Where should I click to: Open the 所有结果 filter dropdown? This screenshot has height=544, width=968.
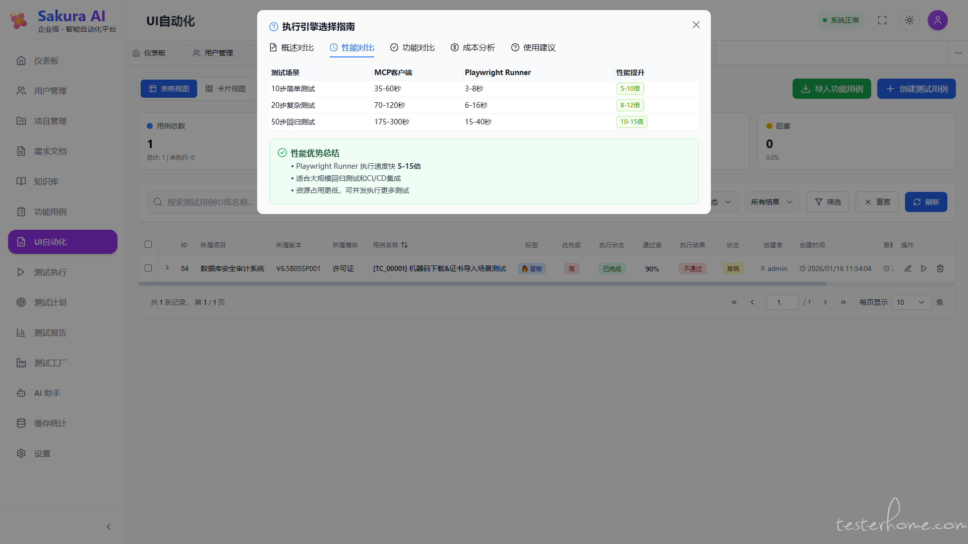(x=771, y=202)
